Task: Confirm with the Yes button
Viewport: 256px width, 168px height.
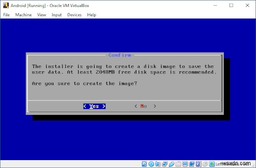Action: [94, 106]
